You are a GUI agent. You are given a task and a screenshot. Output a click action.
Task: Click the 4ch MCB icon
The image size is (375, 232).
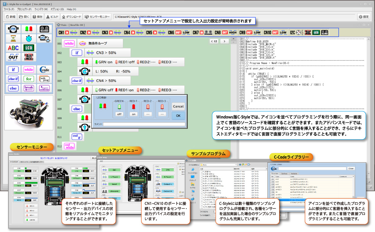pos(28,57)
